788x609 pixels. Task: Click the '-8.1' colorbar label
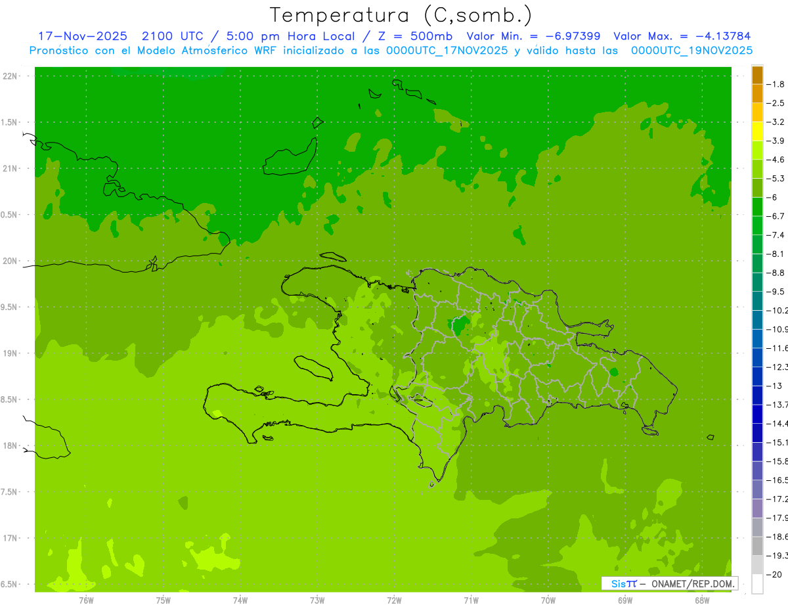click(776, 254)
